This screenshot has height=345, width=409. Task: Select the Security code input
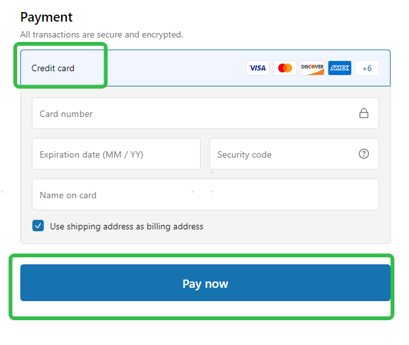pos(283,154)
